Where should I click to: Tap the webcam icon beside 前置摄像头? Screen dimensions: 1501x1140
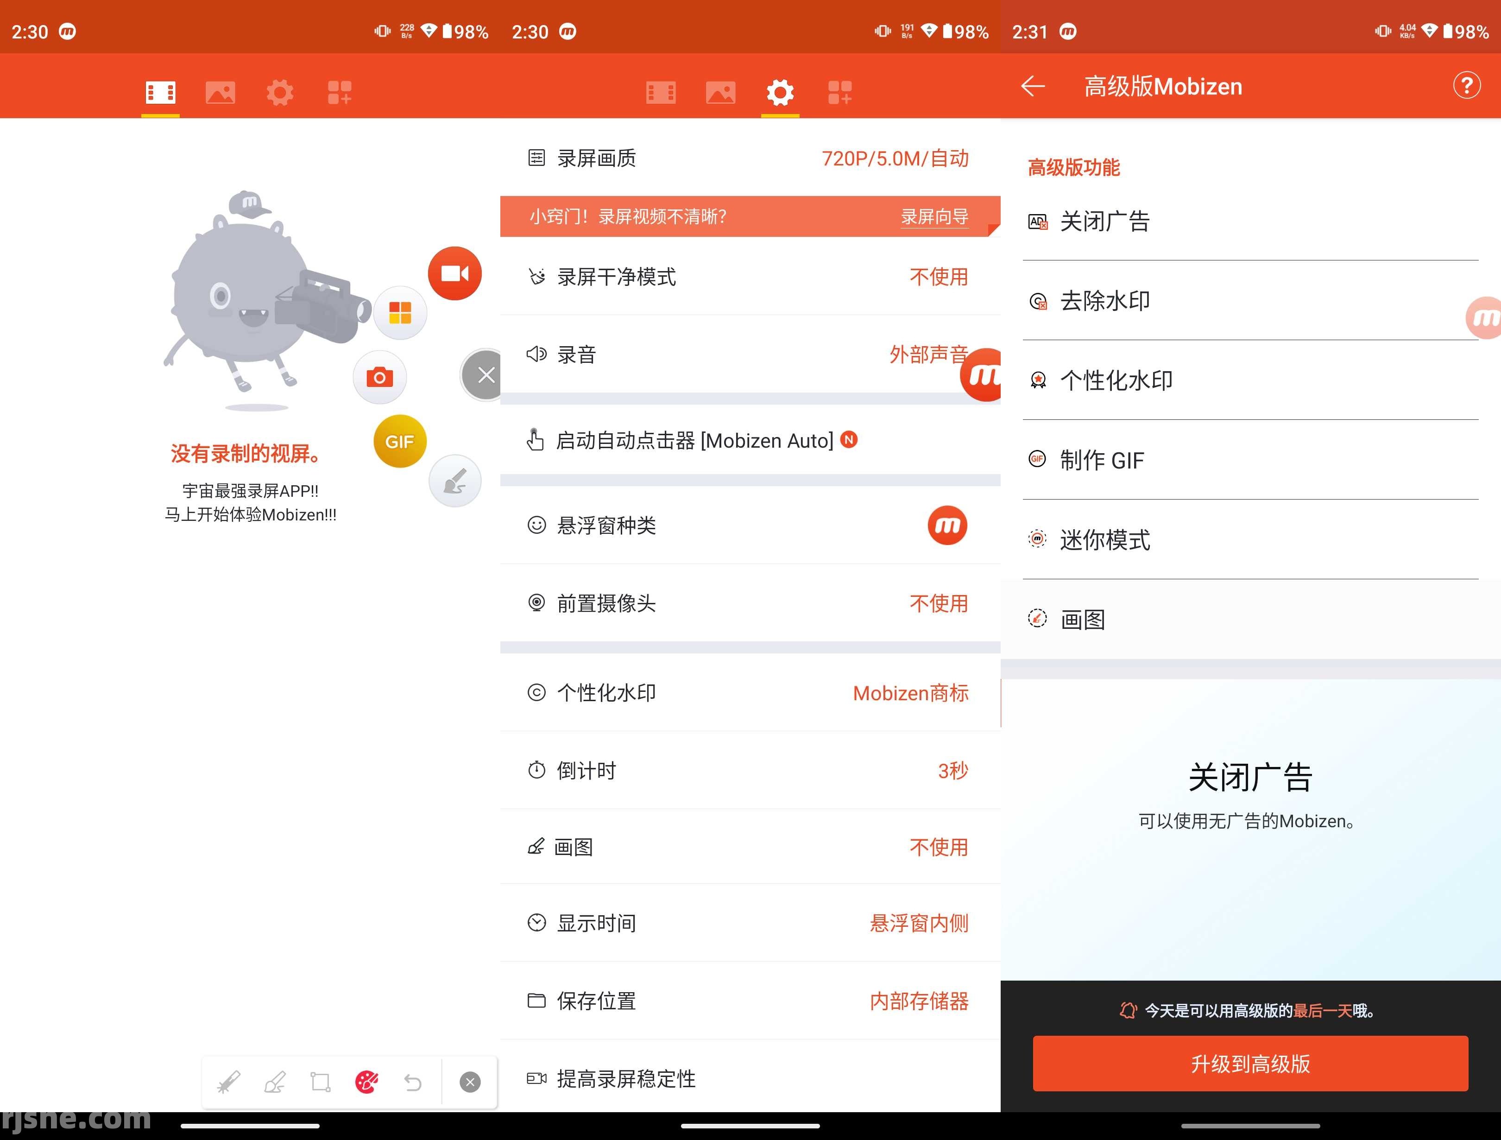536,603
